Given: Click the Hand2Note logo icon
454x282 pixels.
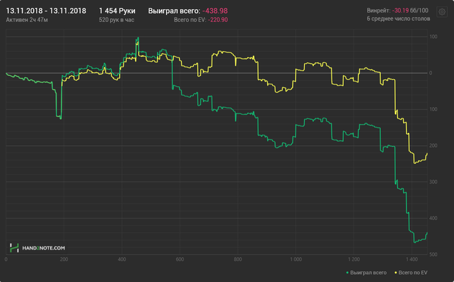Looking at the screenshot, I should tap(14, 248).
